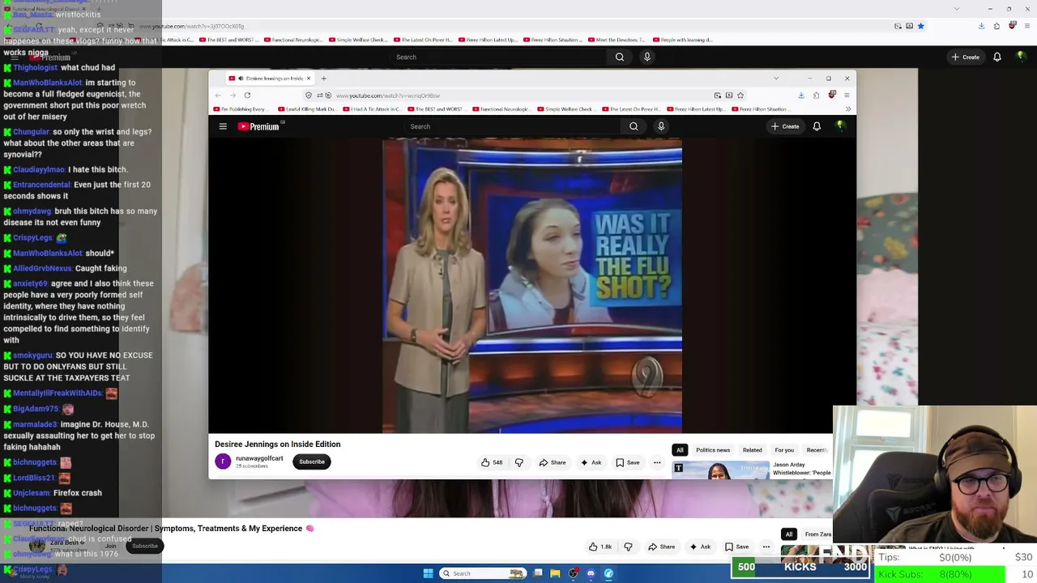Click the Inside Edition video player
This screenshot has height=583, width=1037.
(x=532, y=286)
